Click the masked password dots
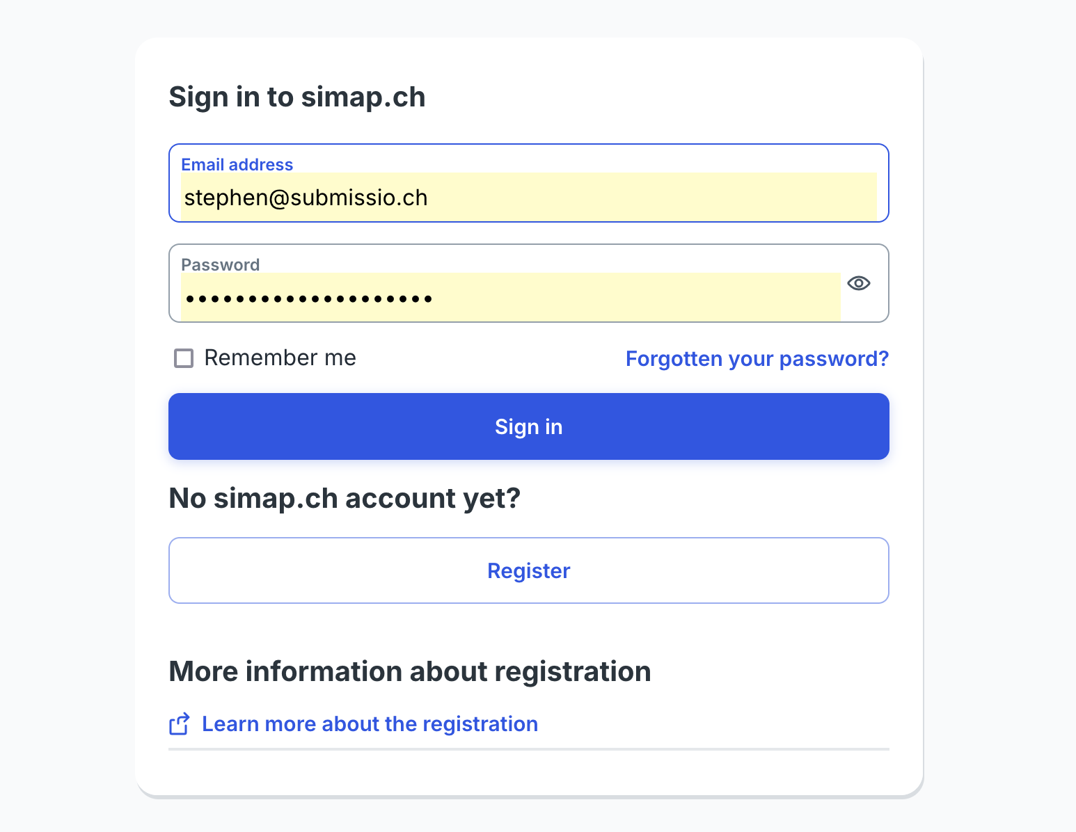Screen dimensions: 1076x832 (x=309, y=299)
